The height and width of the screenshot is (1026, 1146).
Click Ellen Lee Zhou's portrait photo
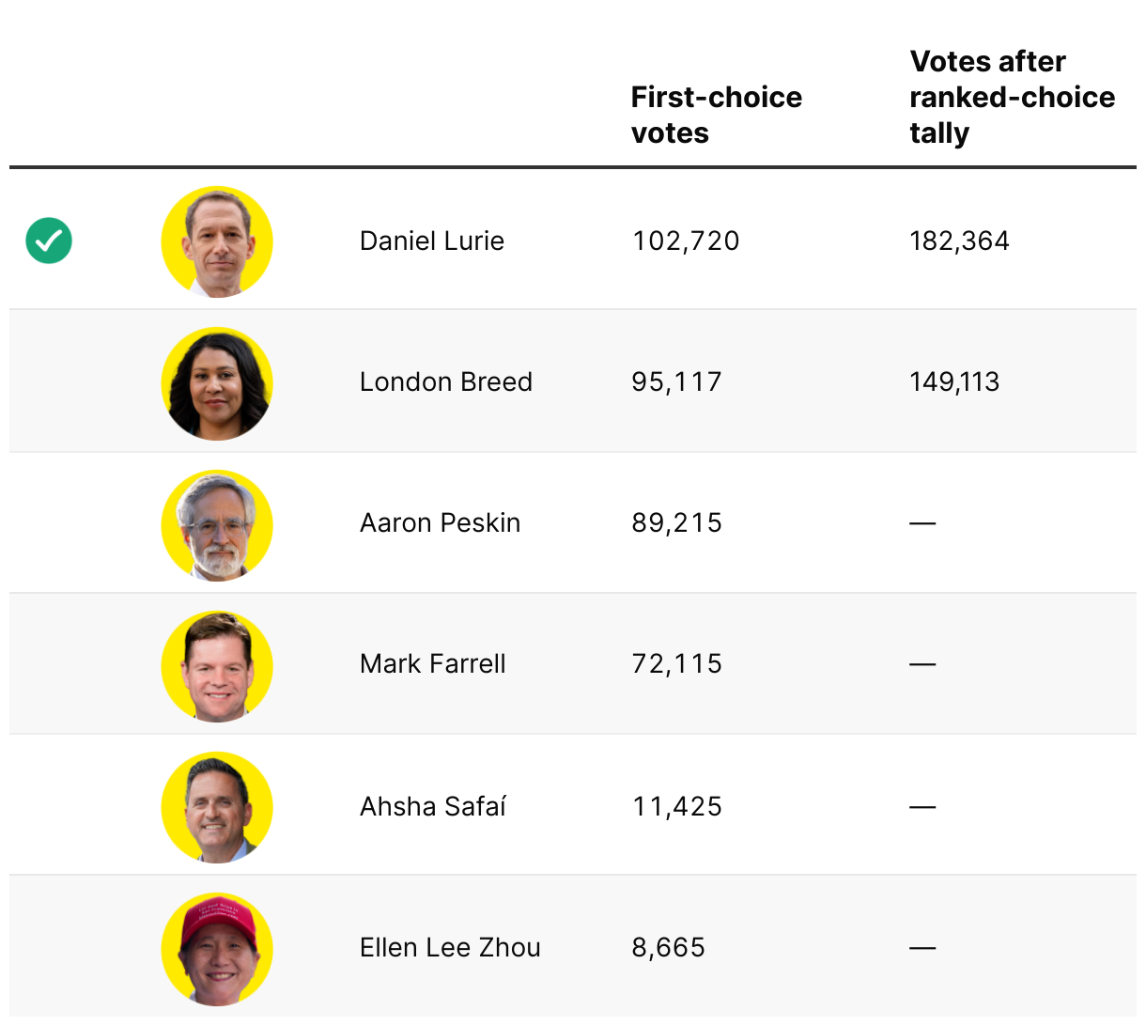(x=217, y=948)
